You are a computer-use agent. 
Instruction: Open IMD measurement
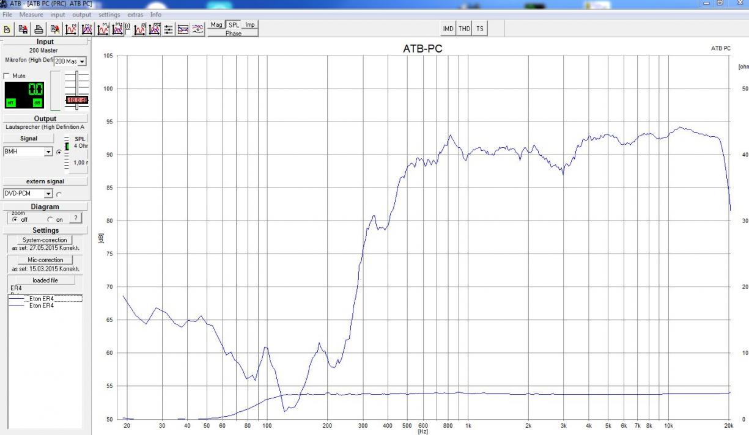(x=448, y=29)
